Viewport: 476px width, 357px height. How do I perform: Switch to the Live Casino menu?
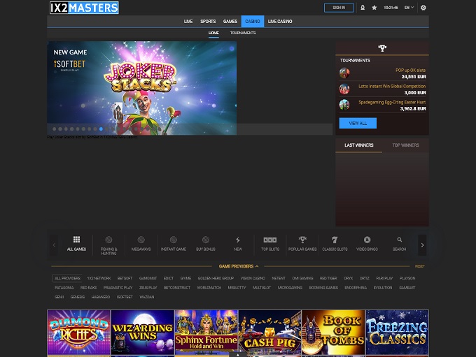click(x=280, y=22)
